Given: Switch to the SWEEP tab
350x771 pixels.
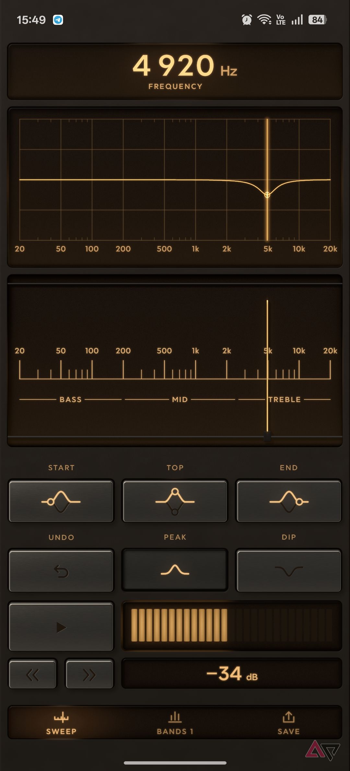Looking at the screenshot, I should (61, 723).
